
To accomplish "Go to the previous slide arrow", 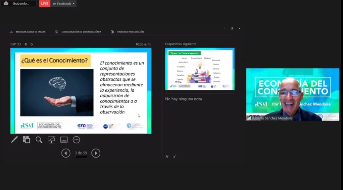I will 66,153.
